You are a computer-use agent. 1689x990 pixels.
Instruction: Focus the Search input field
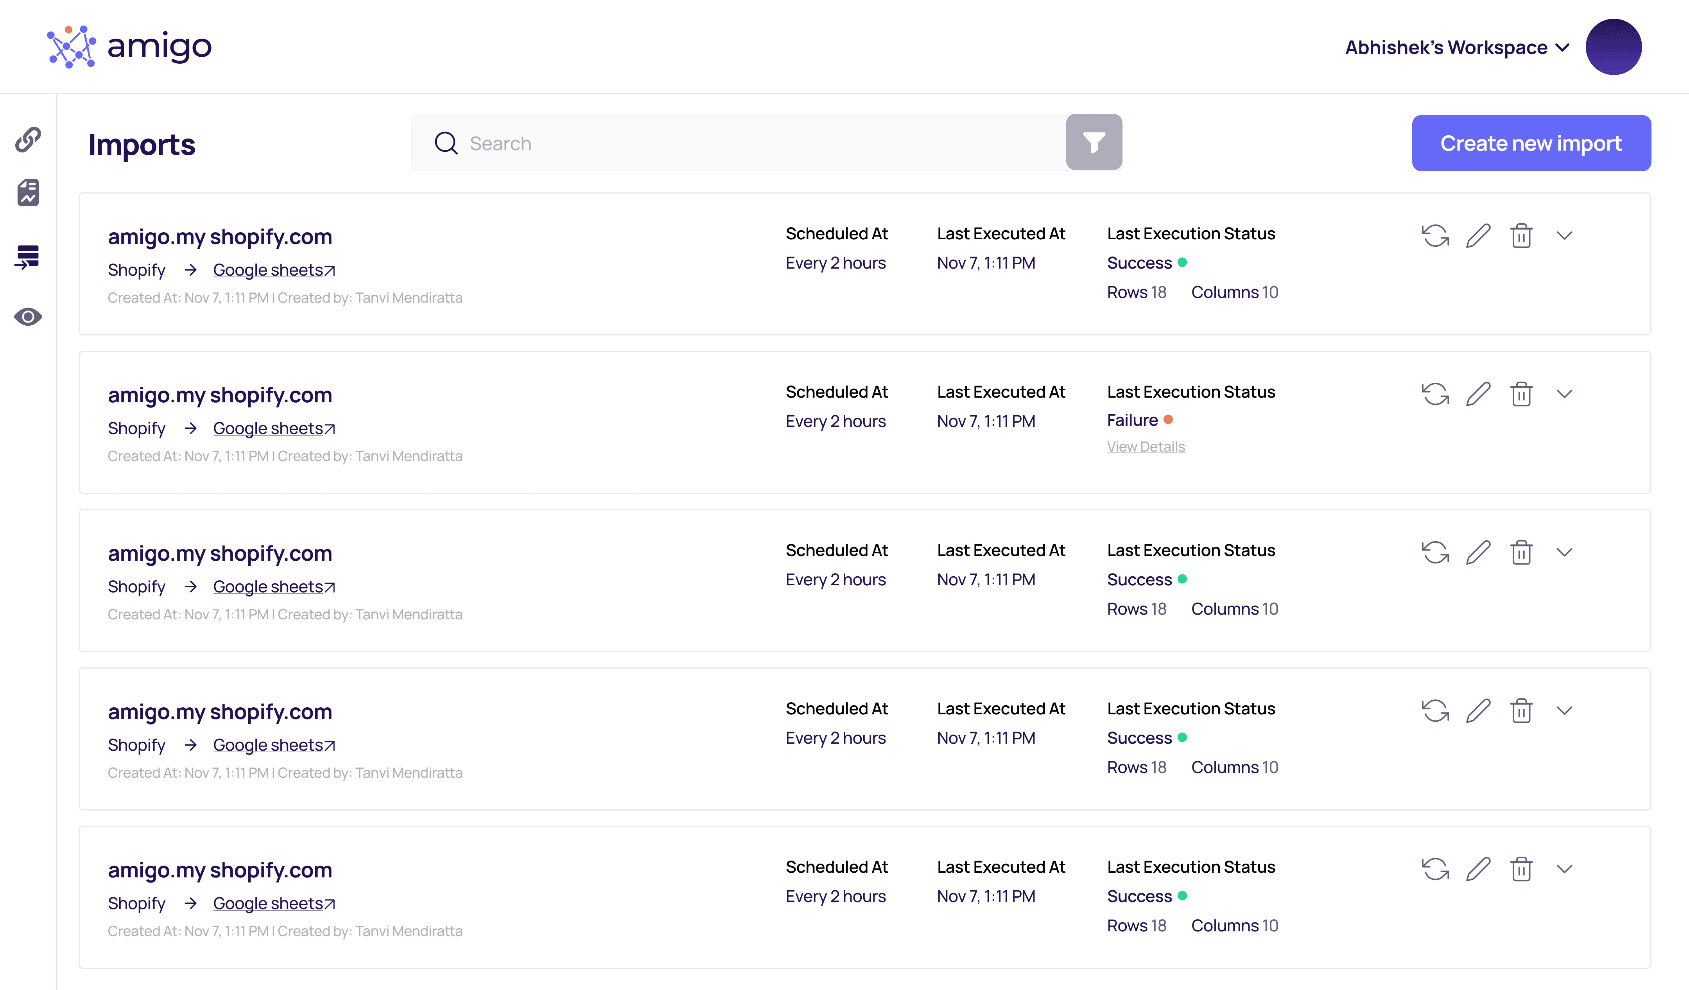739,143
